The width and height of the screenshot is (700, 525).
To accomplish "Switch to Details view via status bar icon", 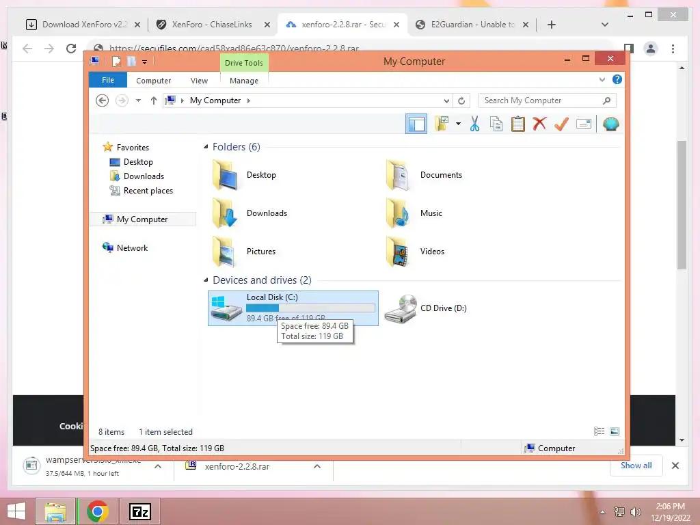I will pos(599,431).
